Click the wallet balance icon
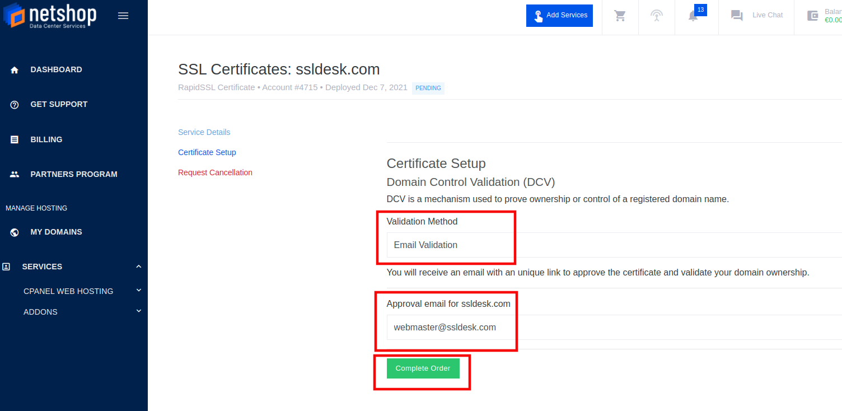842x411 pixels. point(812,16)
